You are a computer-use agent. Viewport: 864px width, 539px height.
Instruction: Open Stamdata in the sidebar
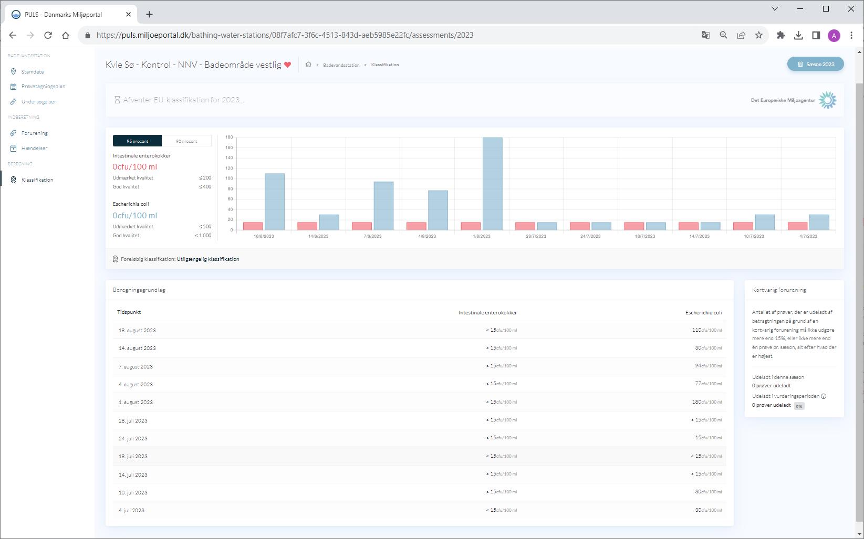33,72
